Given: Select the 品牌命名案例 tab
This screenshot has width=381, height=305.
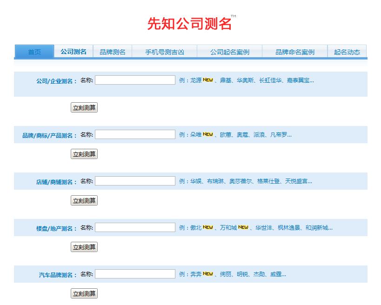Looking at the screenshot, I should (x=295, y=52).
